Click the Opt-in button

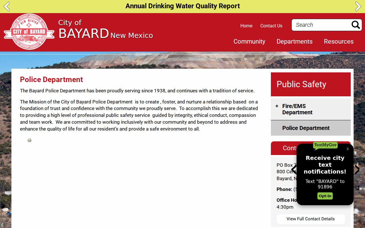point(325,196)
